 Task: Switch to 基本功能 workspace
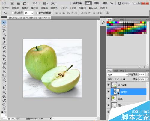pyautogui.click(x=78, y=3)
